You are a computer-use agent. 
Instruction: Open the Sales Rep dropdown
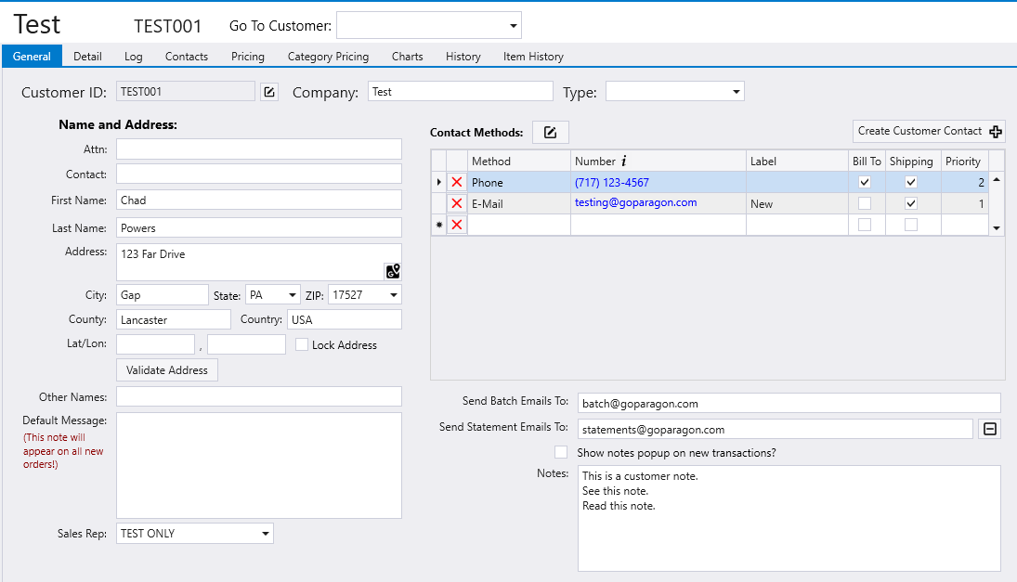pos(266,534)
